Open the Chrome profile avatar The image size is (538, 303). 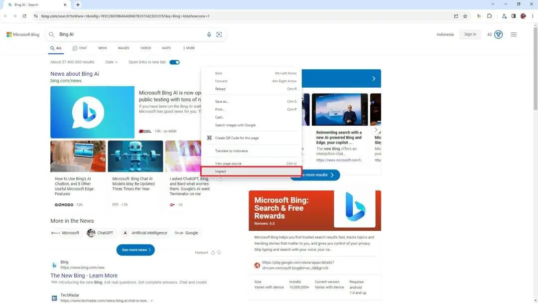point(523,16)
